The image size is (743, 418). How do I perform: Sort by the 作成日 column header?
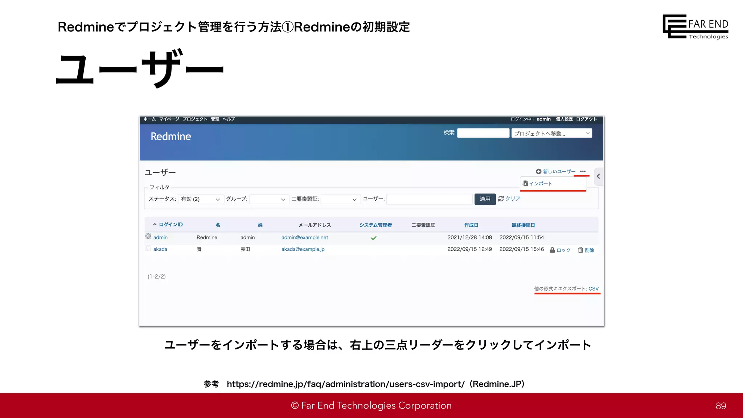click(471, 225)
